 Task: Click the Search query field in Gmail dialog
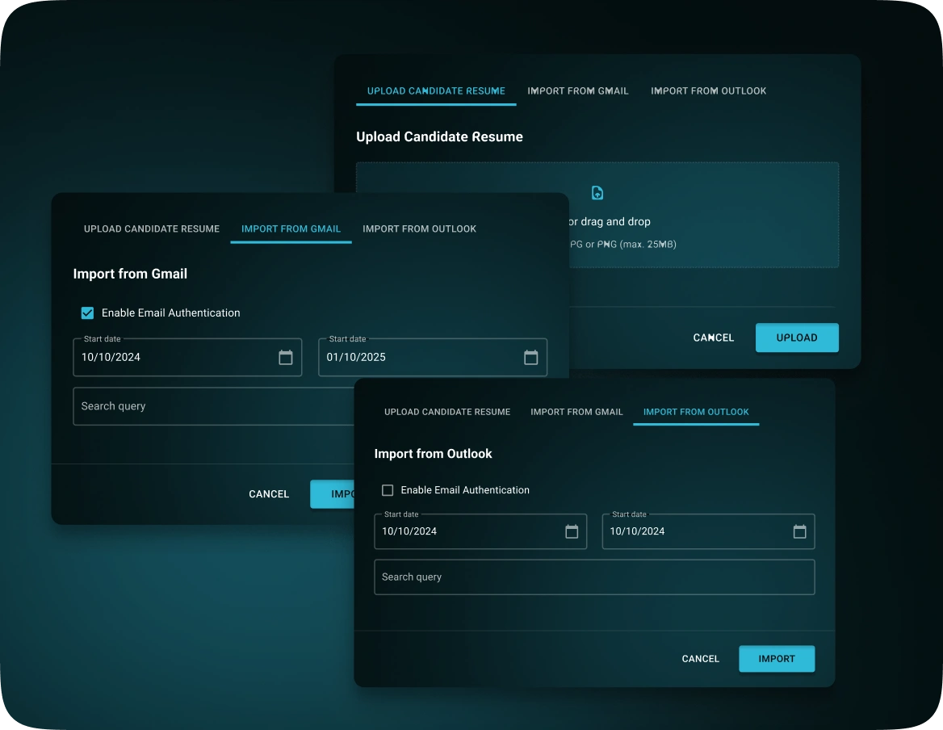coord(161,406)
